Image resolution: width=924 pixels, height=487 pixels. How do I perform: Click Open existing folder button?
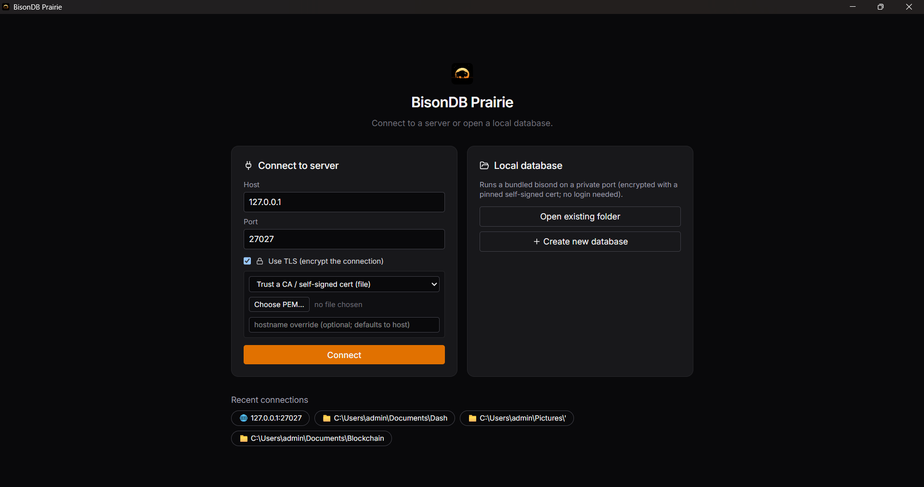[x=580, y=217]
